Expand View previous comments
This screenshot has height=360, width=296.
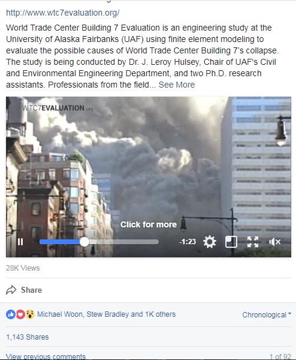(x=46, y=356)
